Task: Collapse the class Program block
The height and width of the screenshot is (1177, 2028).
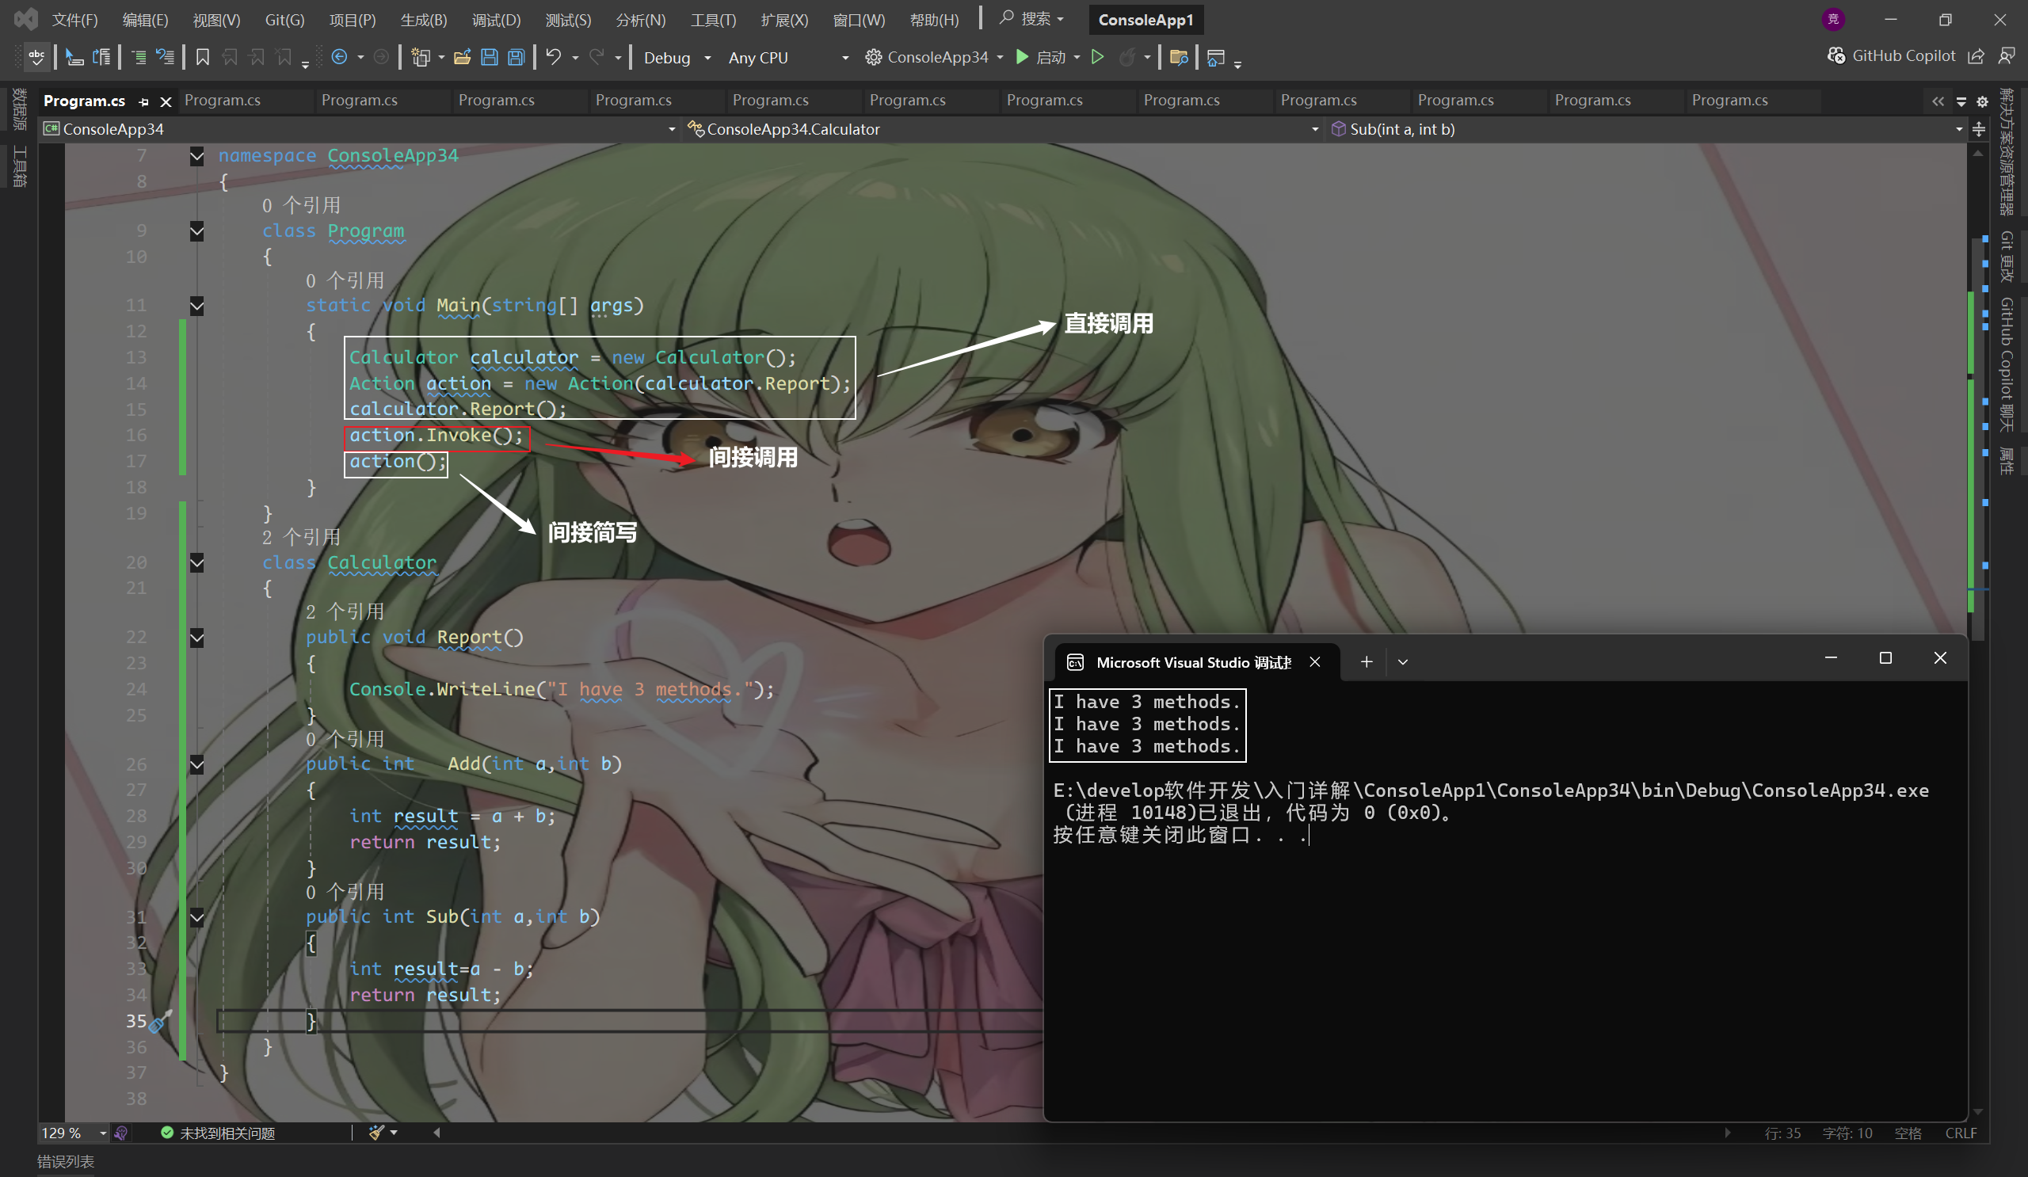Action: 196,232
